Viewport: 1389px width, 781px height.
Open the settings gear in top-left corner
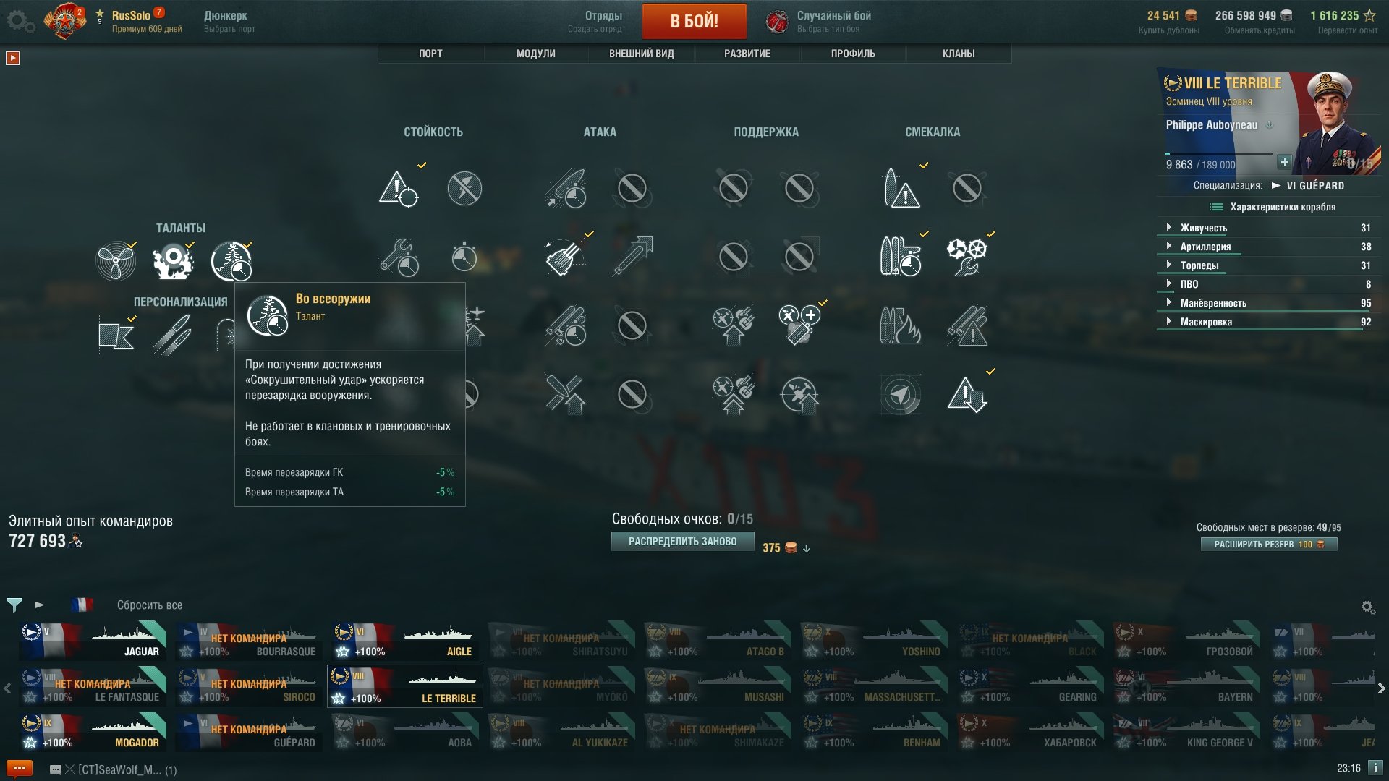(20, 22)
